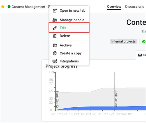Click the green checkmark status icon
Image resolution: width=146 pixels, height=123 pixels.
tap(144, 42)
